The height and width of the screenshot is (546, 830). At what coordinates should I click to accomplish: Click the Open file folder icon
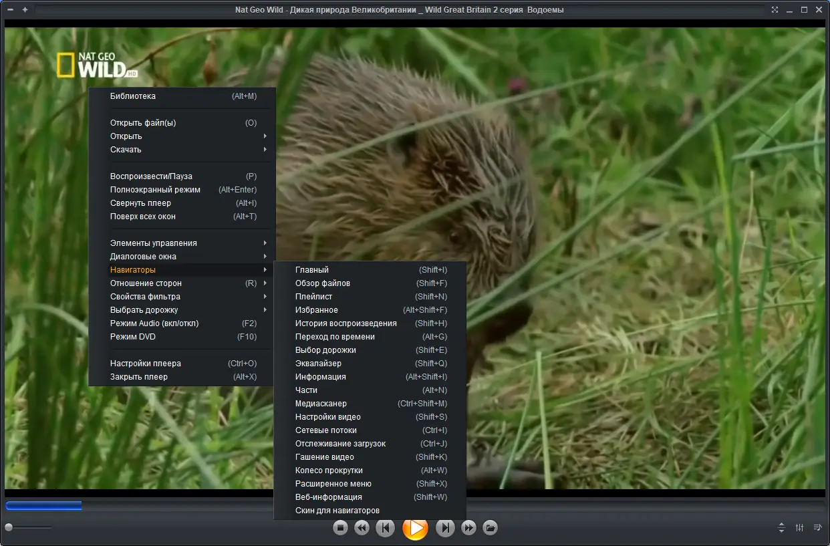(490, 528)
